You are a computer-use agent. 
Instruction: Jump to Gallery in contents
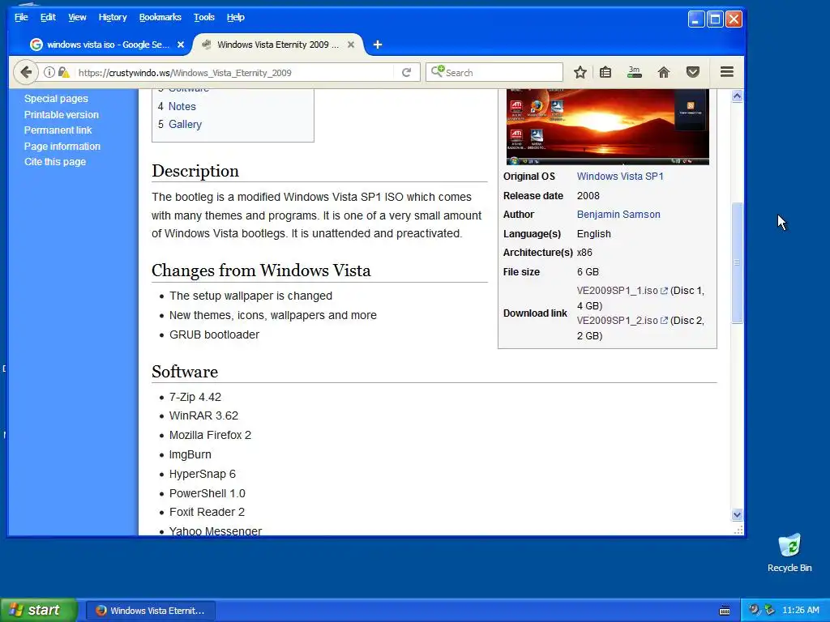pos(186,124)
